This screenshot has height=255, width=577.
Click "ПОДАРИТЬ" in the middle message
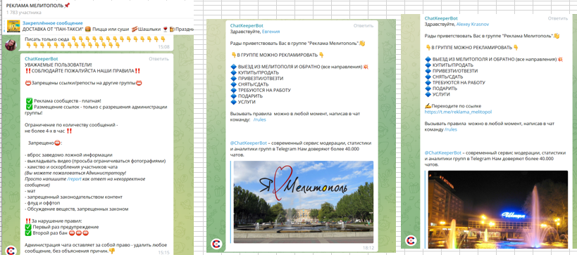pos(250,96)
